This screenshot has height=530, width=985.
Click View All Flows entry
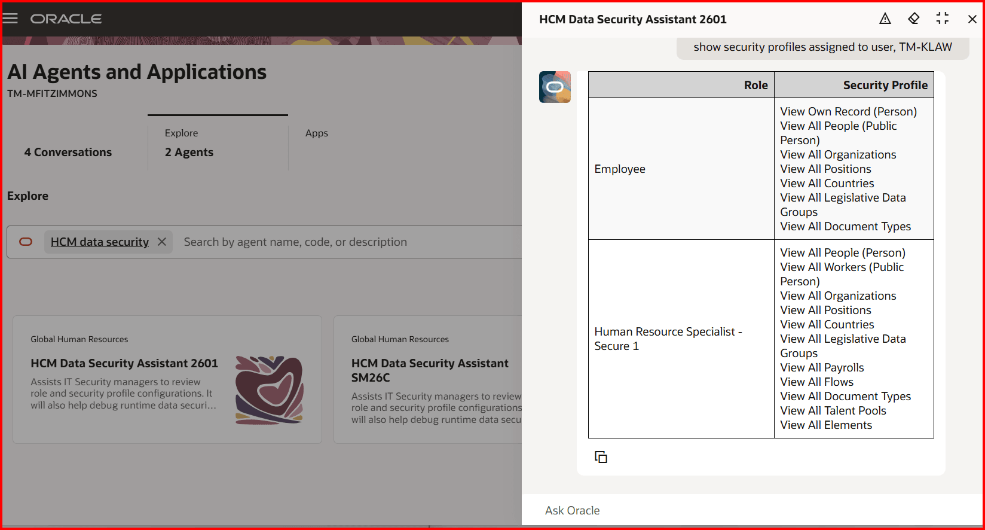[x=816, y=382]
